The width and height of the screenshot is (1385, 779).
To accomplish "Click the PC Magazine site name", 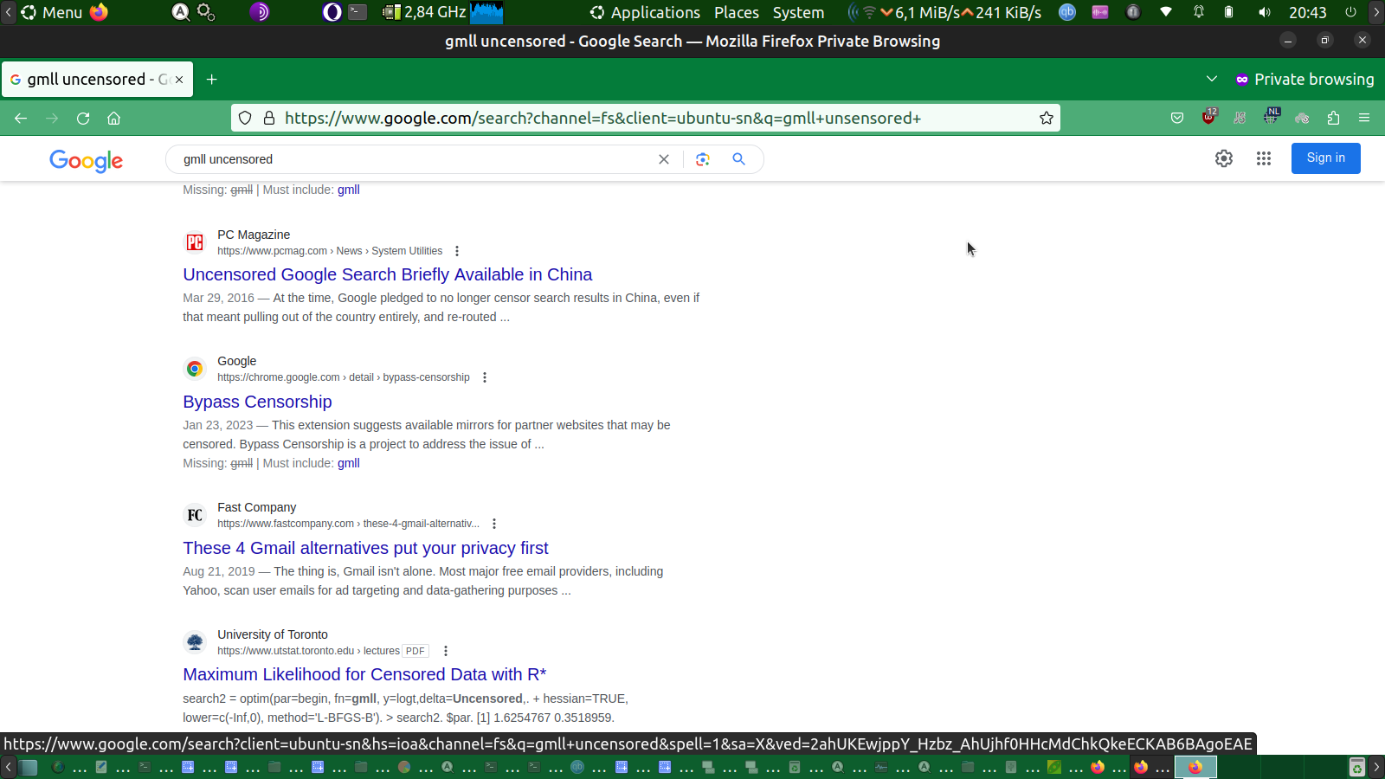I will pyautogui.click(x=254, y=235).
